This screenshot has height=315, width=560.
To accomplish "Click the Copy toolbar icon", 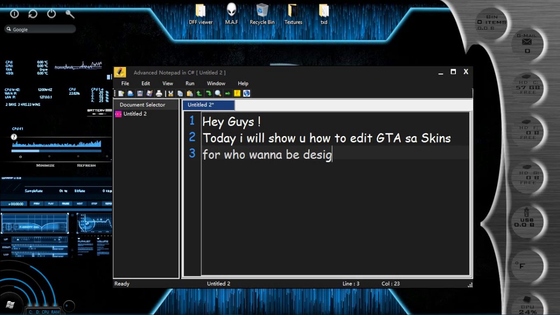I will (x=180, y=93).
